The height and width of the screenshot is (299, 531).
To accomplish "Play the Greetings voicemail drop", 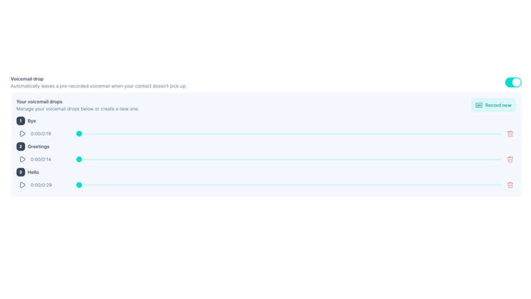I will [22, 159].
